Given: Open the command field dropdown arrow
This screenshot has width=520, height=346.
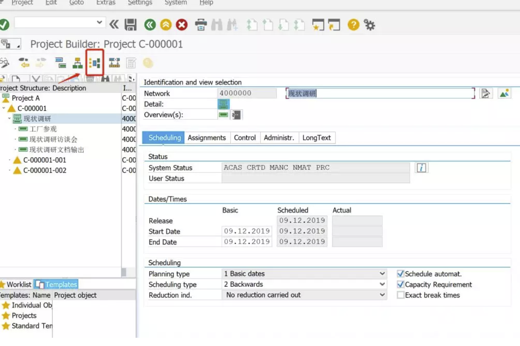Looking at the screenshot, I should tap(100, 23).
